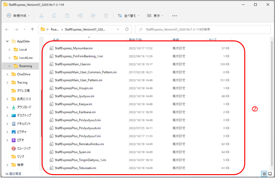Click the 2017/02/28 16:21 date cell
275x178 pixels.
(141, 72)
